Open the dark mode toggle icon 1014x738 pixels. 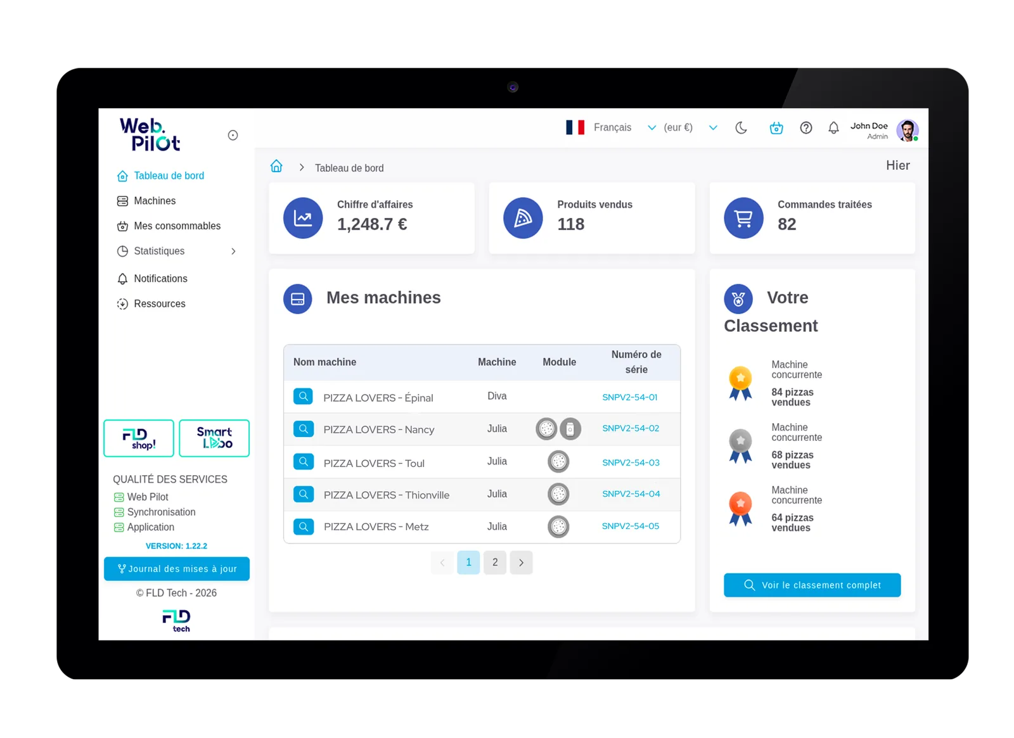pos(741,127)
